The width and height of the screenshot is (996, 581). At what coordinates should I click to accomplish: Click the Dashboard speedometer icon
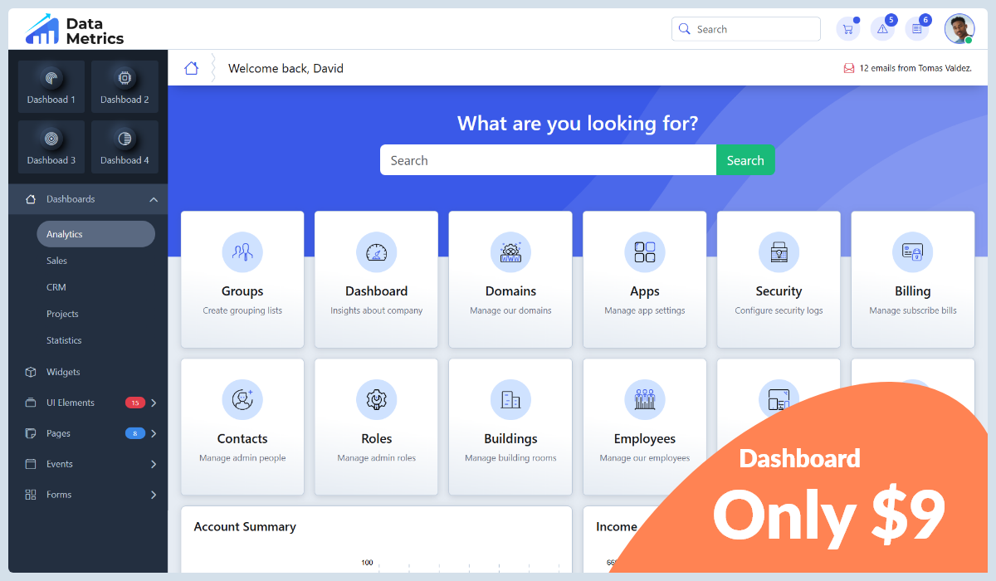point(376,251)
